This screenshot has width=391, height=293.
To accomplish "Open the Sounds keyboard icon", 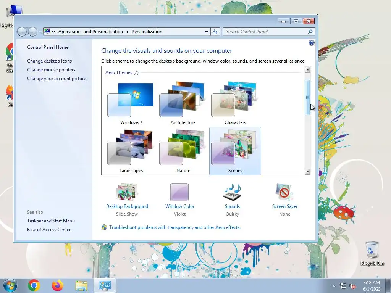I will 232,192.
